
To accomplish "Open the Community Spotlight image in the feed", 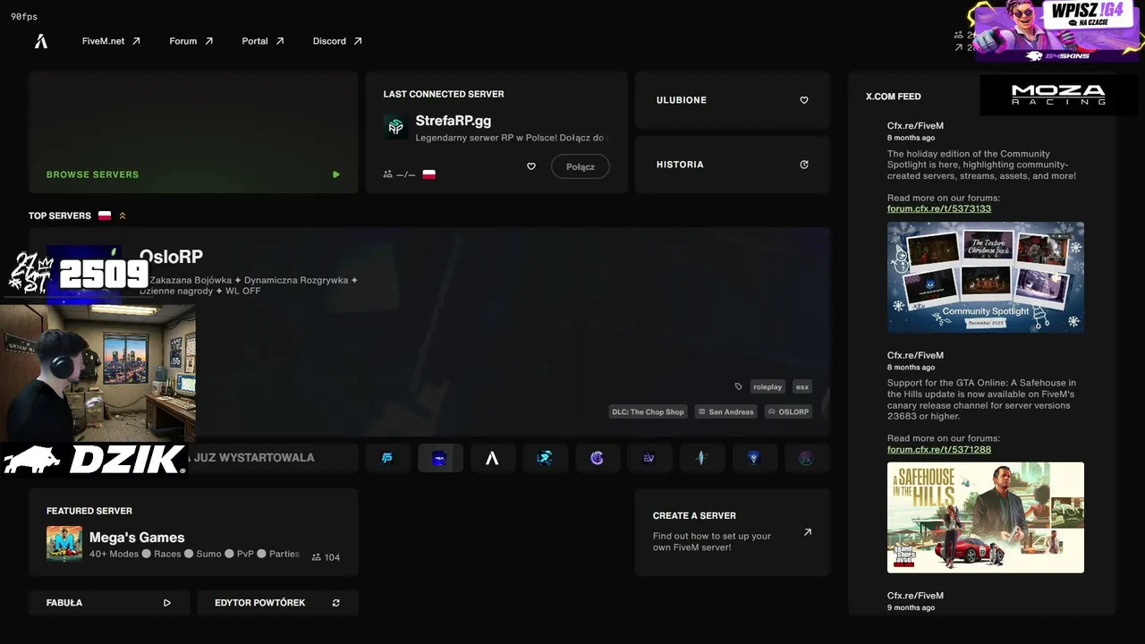I will tap(986, 277).
